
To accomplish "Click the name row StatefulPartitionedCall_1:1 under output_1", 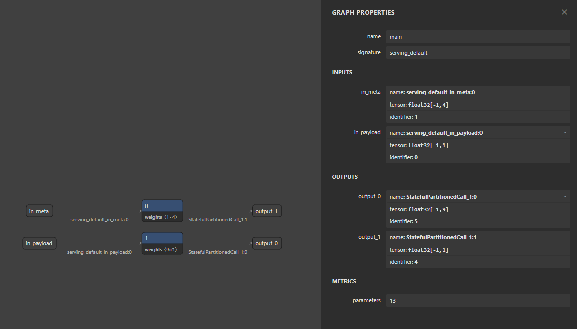I will pos(477,238).
